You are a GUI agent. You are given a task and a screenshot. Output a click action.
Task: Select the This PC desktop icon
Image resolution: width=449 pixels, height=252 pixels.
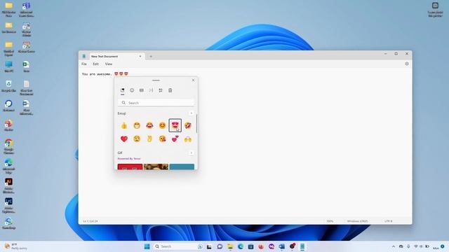point(8,66)
